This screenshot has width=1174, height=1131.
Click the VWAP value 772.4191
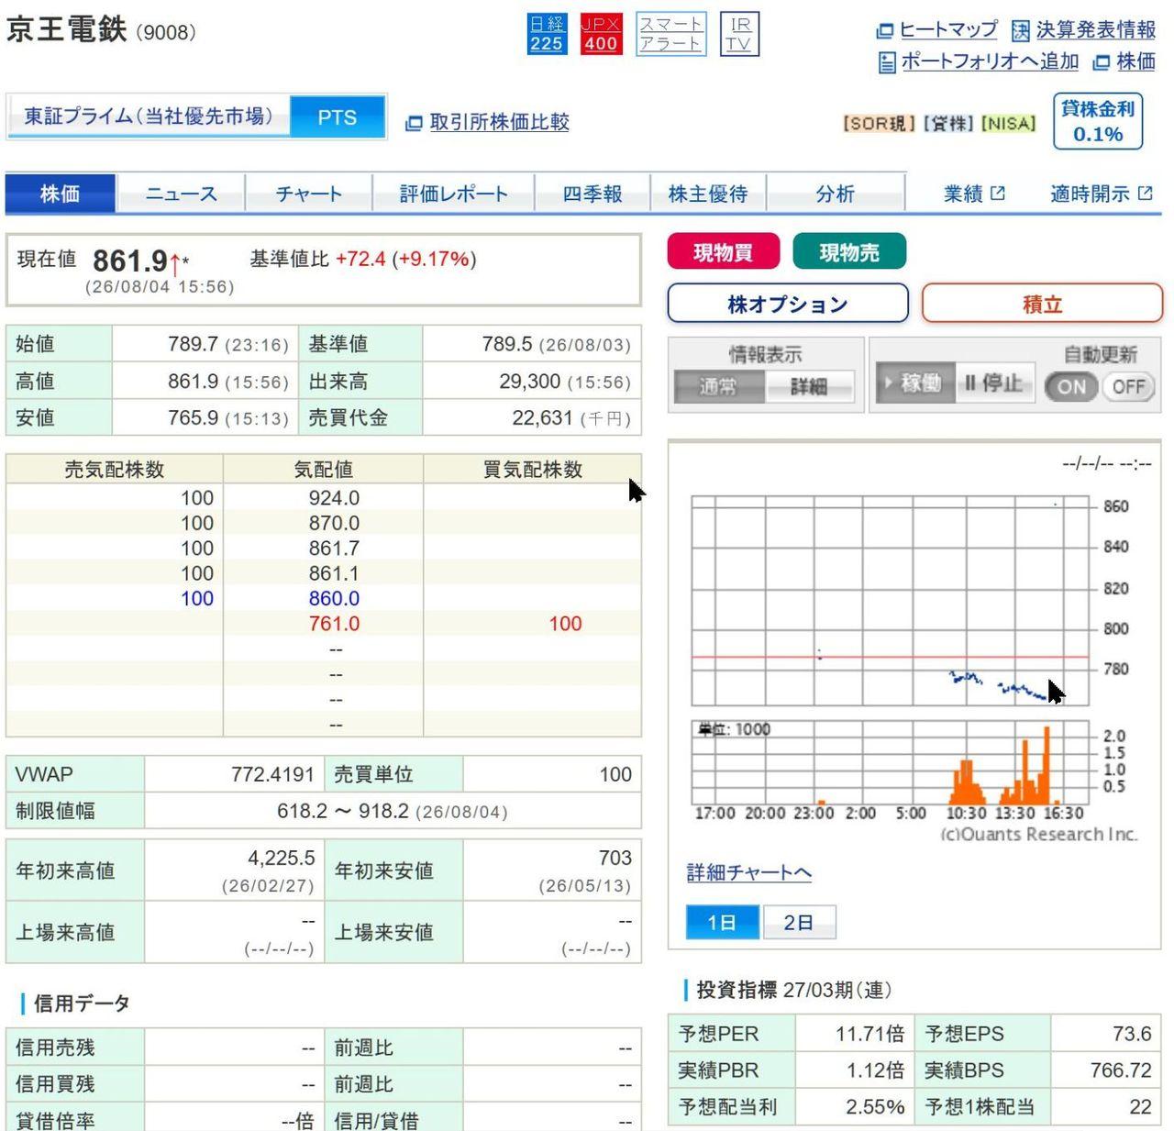coord(272,774)
